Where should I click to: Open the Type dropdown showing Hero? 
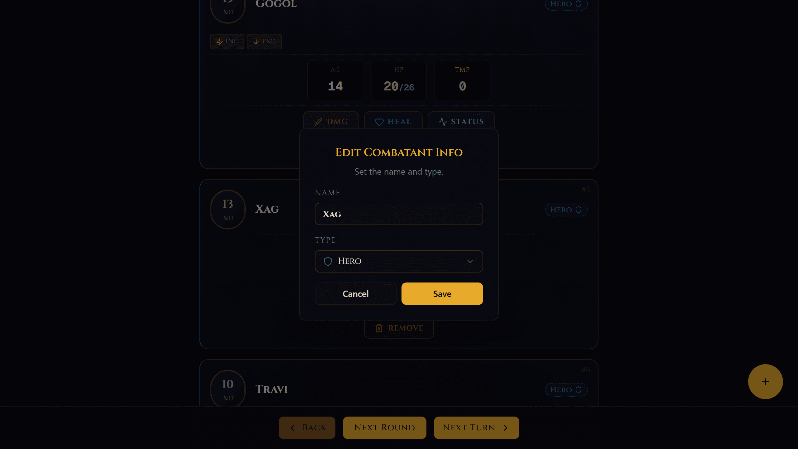(399, 261)
